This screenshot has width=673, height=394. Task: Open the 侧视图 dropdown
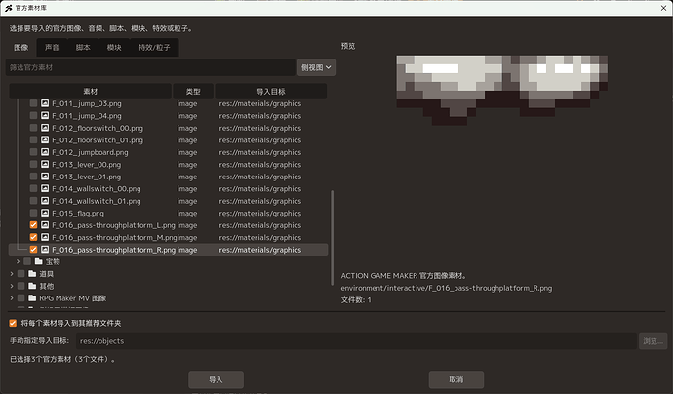316,67
